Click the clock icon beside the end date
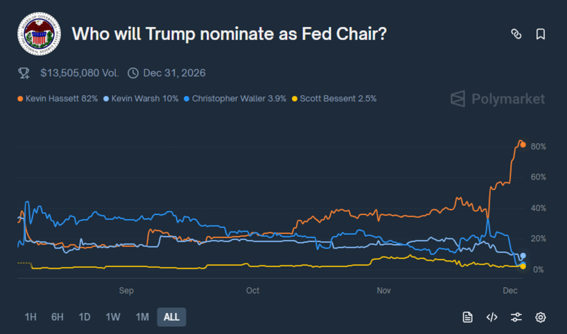The height and width of the screenshot is (334, 567). (133, 72)
